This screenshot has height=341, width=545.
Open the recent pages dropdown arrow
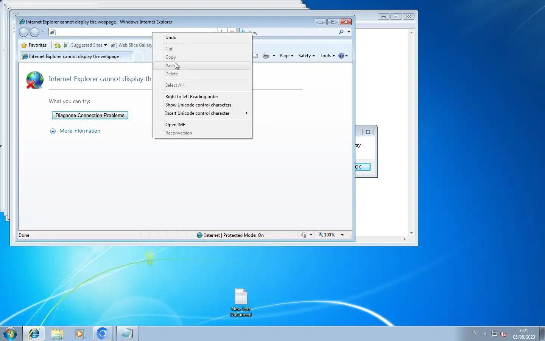pos(43,33)
